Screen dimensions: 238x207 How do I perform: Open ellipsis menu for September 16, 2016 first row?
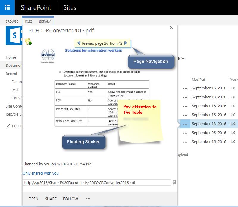click(185, 88)
